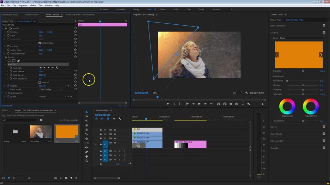Open the Program monitor button editor plus
The image size is (330, 185).
(x=262, y=104)
